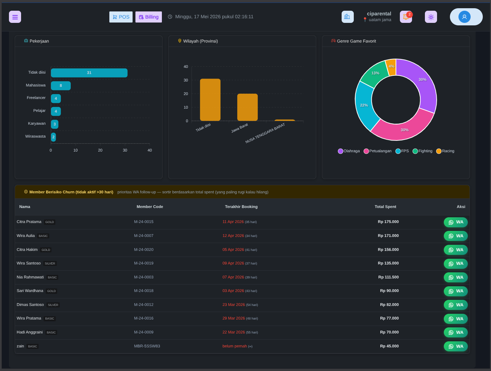491x371 pixels.
Task: Click the Pekerjaan briefcase icon
Action: pyautogui.click(x=26, y=41)
